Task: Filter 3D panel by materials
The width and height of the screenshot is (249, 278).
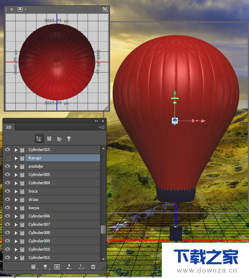Action: click(x=59, y=139)
